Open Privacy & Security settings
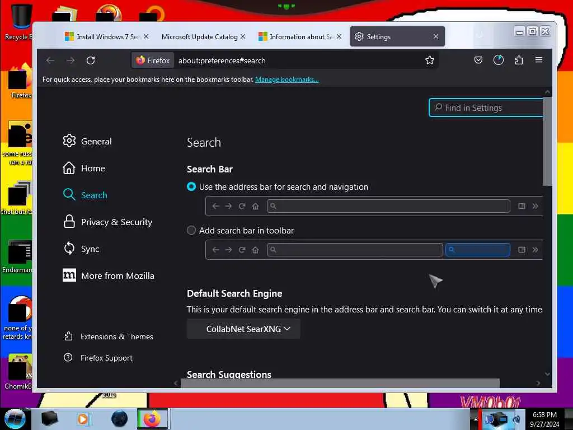573x430 pixels. (x=107, y=222)
